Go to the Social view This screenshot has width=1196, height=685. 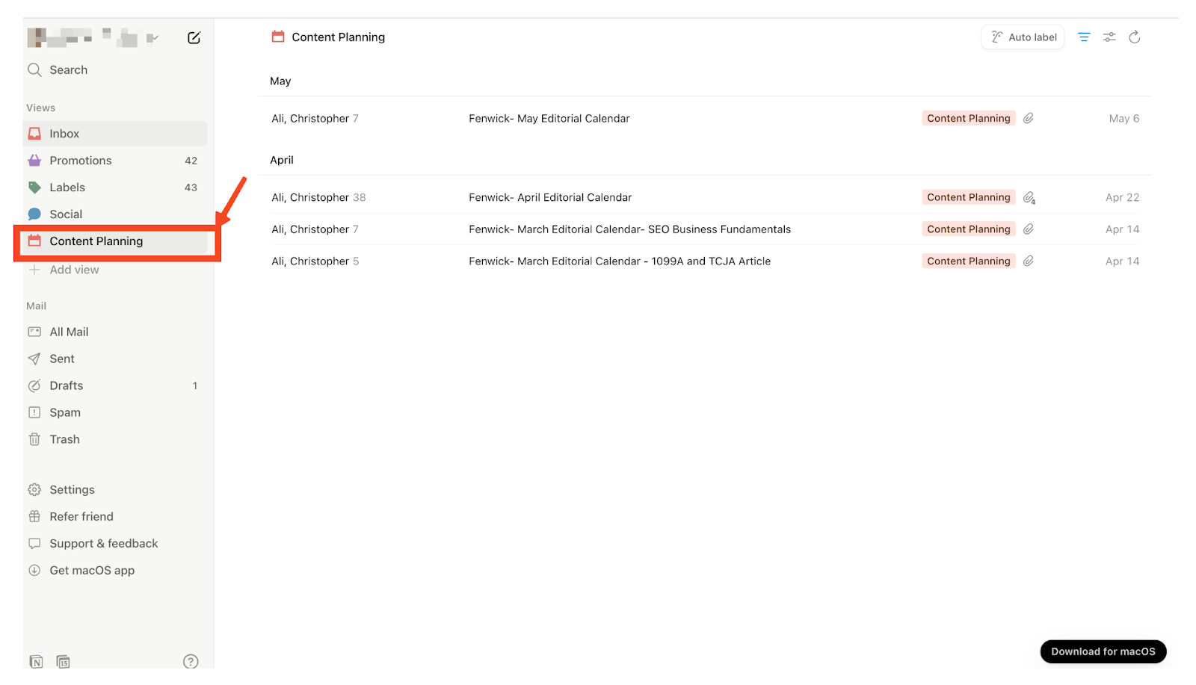point(66,214)
